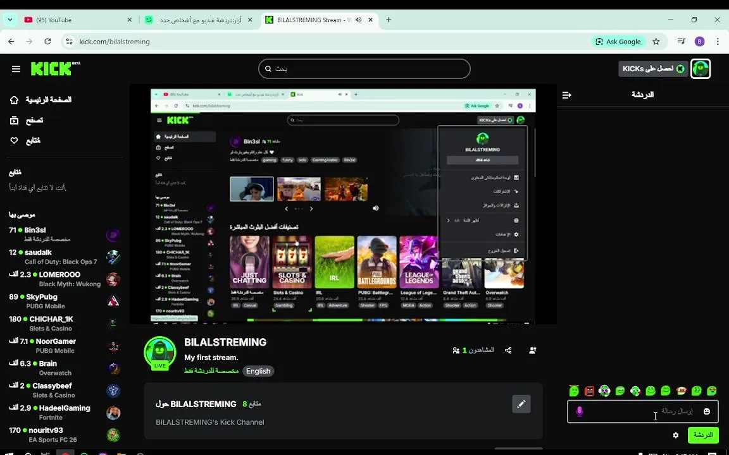
Task: Click the first green halo emote
Action: point(574,391)
